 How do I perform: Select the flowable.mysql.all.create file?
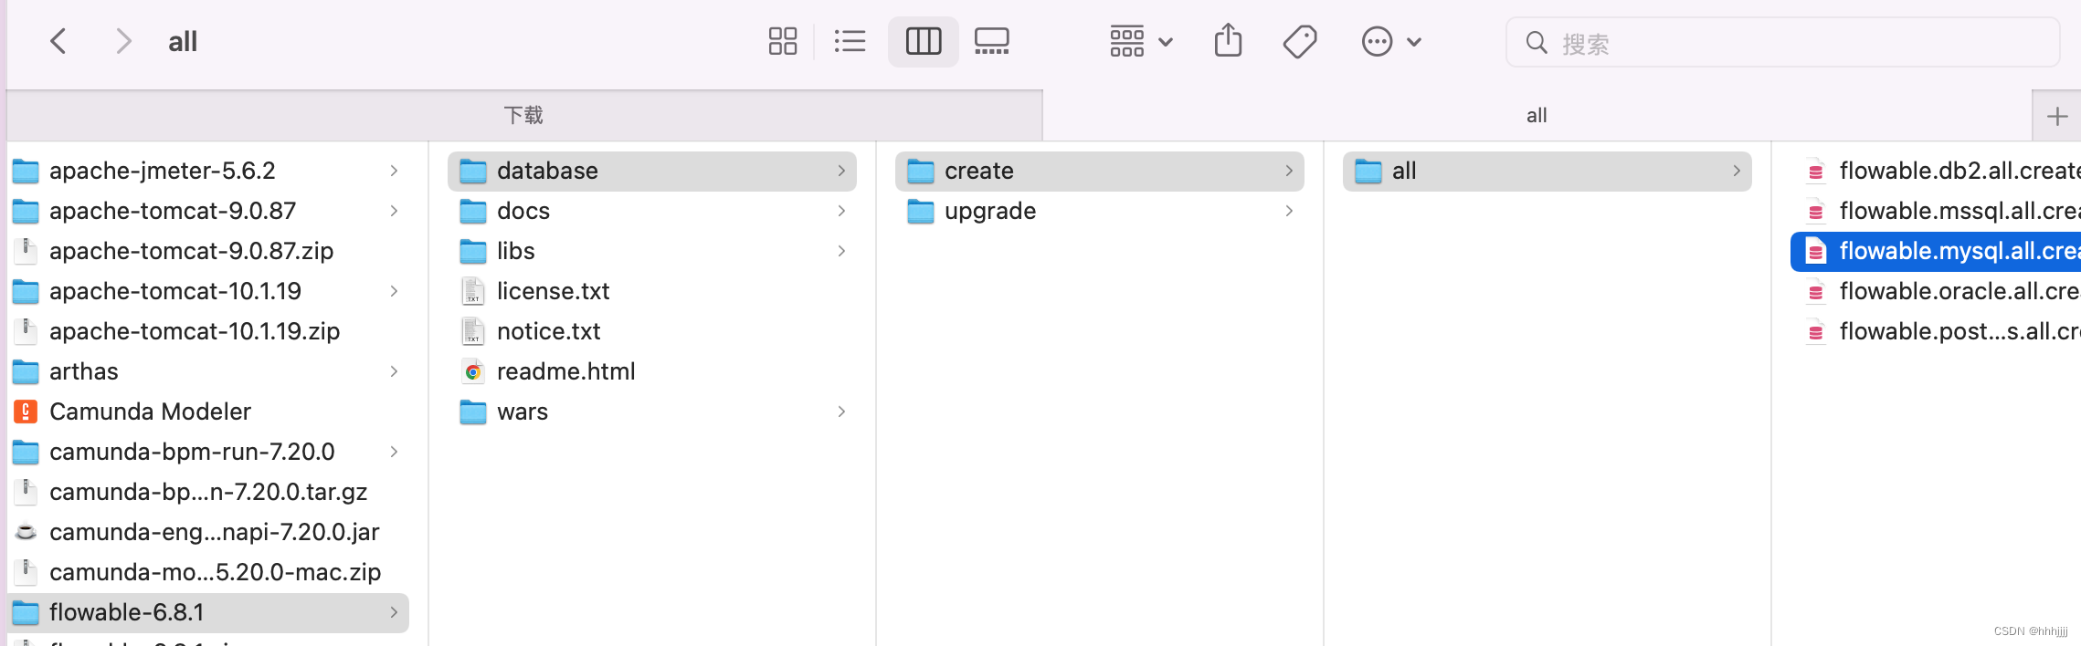tap(1936, 251)
